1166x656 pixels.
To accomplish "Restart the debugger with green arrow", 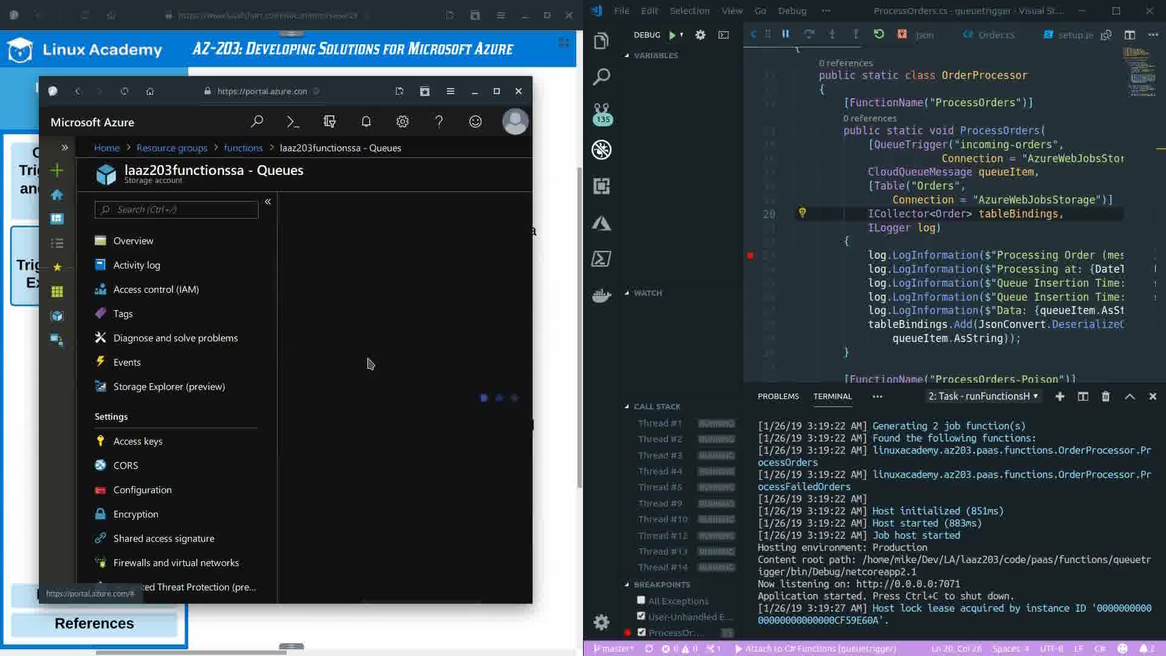I will [878, 35].
